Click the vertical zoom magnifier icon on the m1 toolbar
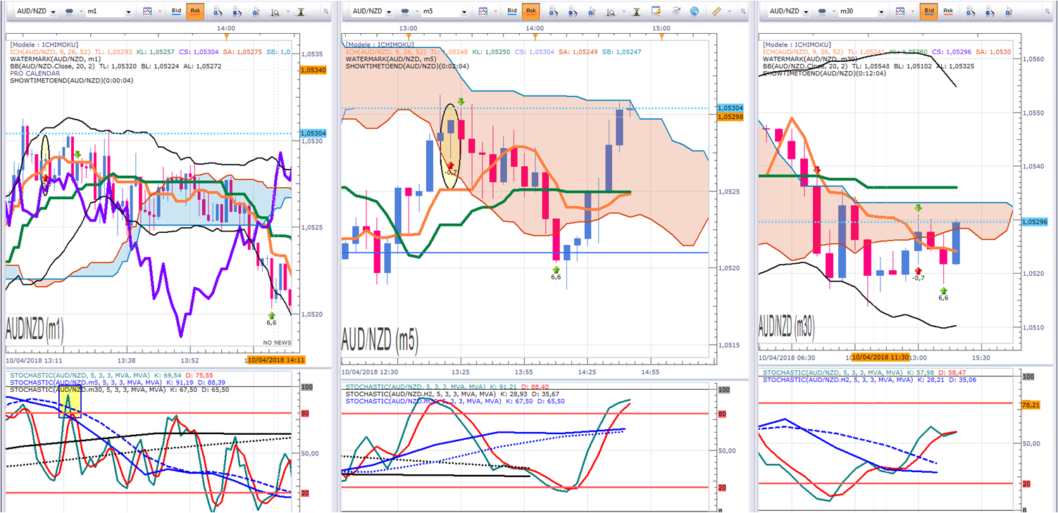Viewport: 1058px width, 513px height. pos(275,11)
